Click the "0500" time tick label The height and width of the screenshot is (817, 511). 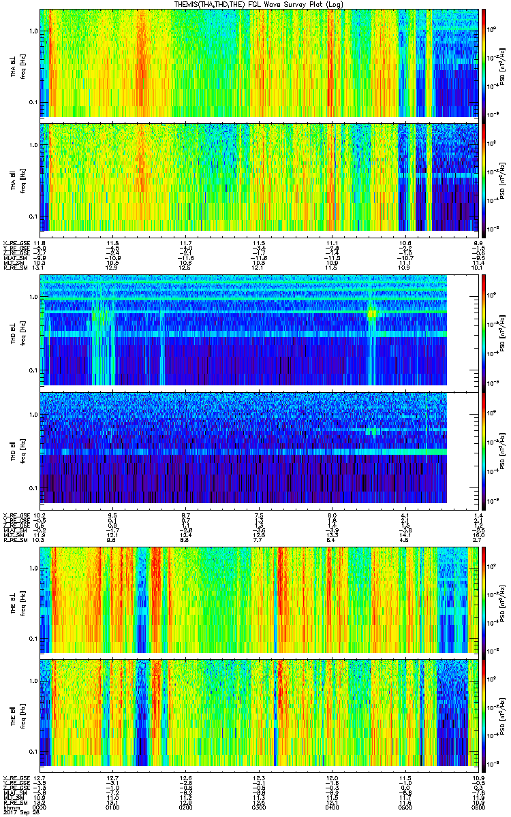[x=405, y=807]
